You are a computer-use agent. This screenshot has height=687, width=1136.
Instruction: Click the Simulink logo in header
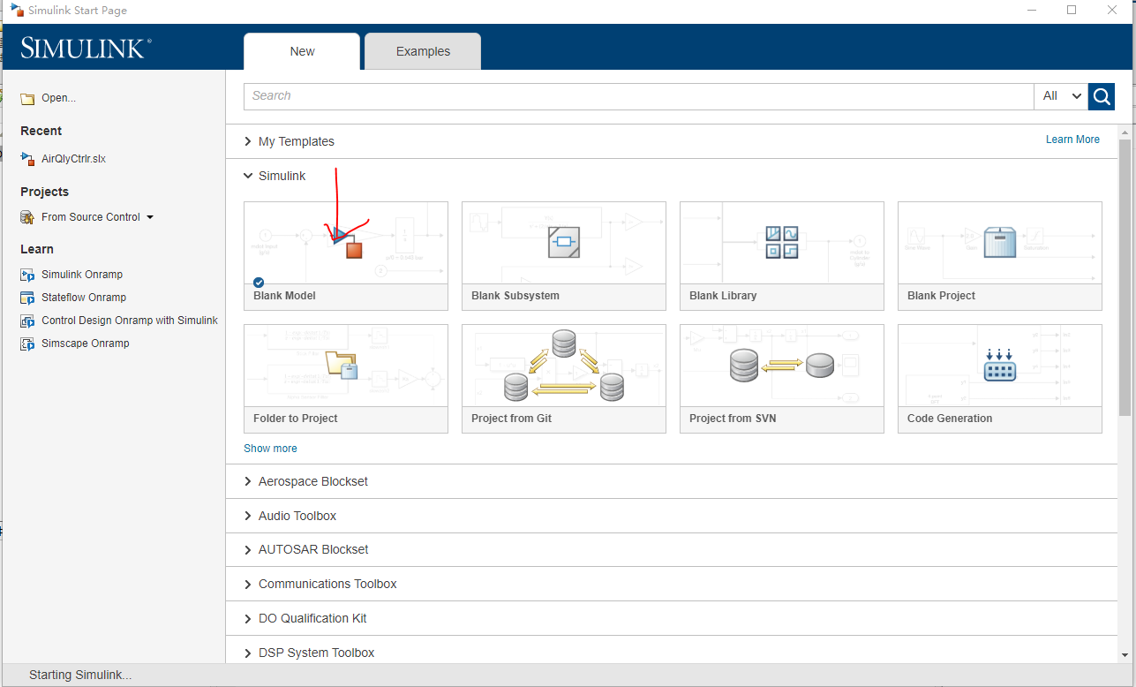tap(87, 48)
